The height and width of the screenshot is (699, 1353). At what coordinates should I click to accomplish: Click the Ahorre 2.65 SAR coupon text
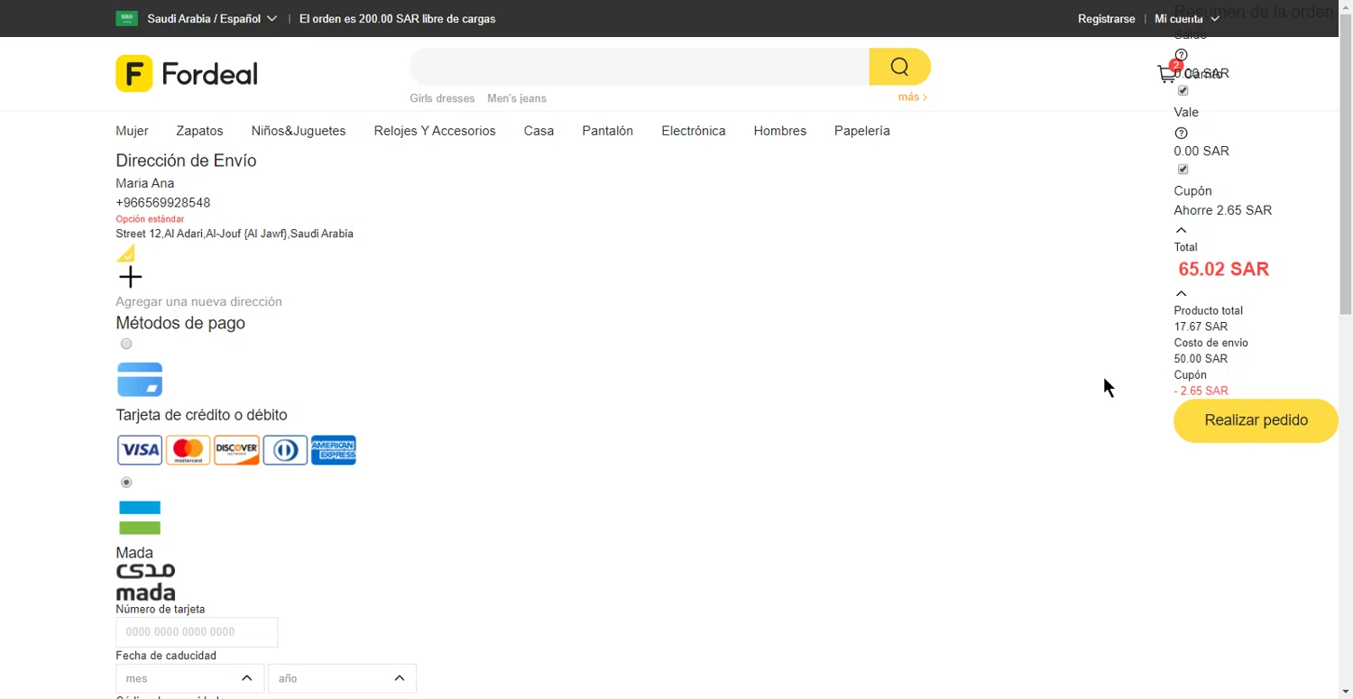pyautogui.click(x=1223, y=210)
